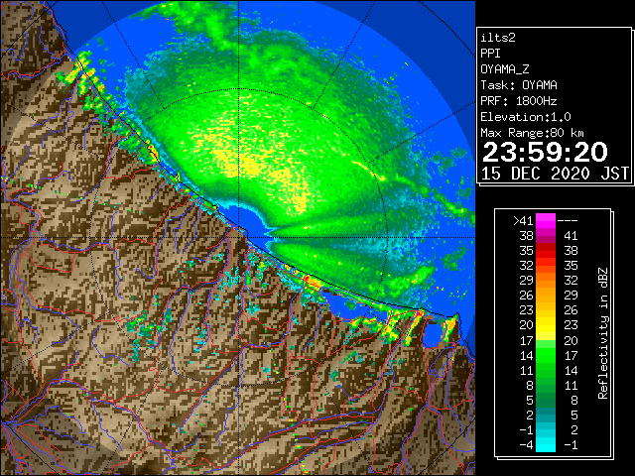Click the 'OYAMA_Z' product label
The width and height of the screenshot is (635, 476).
pos(505,69)
